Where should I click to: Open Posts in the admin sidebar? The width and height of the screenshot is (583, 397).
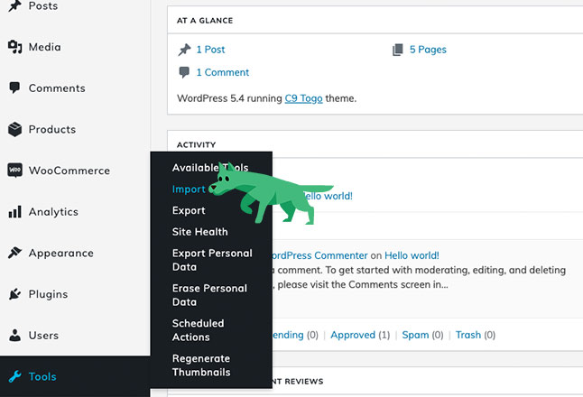coord(43,5)
